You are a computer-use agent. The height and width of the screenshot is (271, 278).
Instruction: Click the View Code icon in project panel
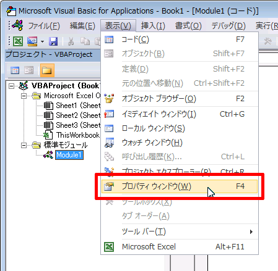coord(15,70)
